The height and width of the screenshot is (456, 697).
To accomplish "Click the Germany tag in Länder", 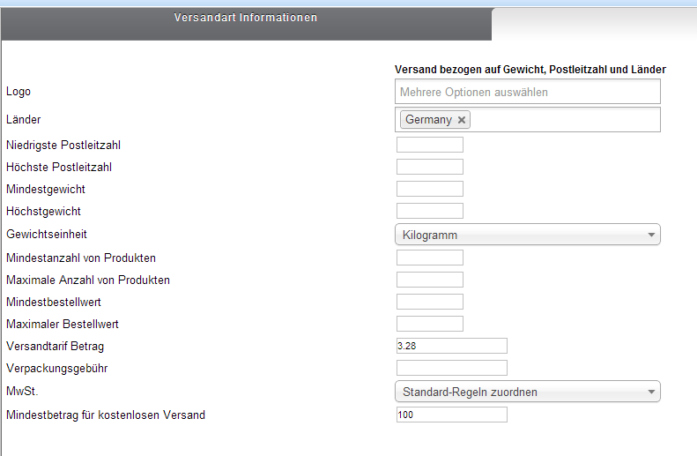I will 427,120.
